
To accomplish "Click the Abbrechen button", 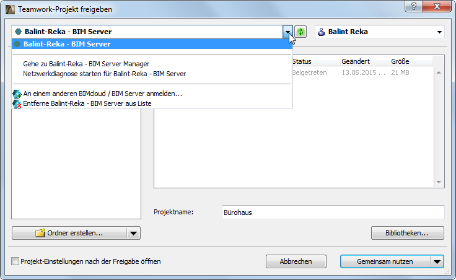I will (x=296, y=261).
